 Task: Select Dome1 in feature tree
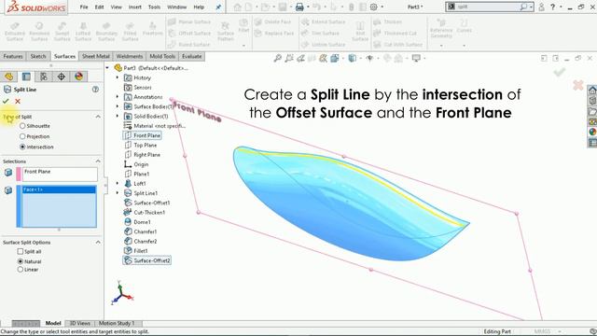[x=137, y=222]
